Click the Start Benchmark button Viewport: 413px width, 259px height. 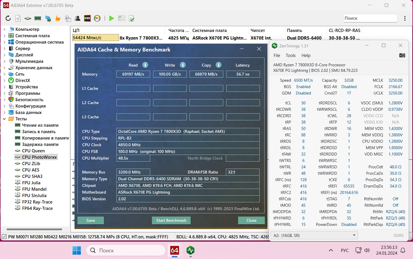(171, 220)
